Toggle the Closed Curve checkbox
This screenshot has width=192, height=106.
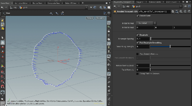pos(137,16)
